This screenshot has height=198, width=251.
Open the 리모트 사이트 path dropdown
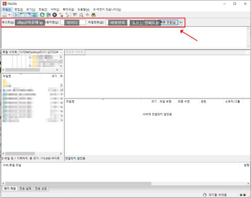click(x=248, y=52)
